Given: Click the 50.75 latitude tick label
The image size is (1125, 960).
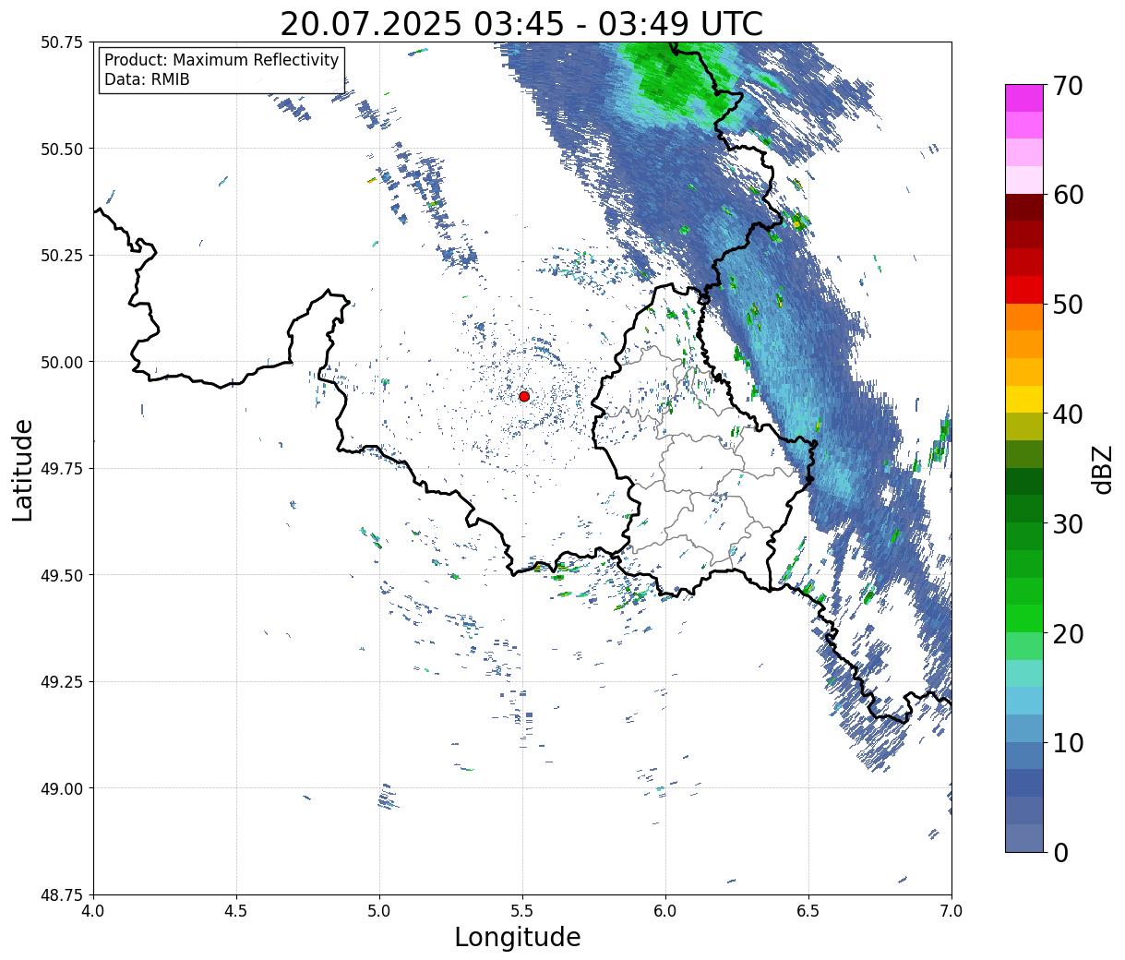Looking at the screenshot, I should 62,42.
